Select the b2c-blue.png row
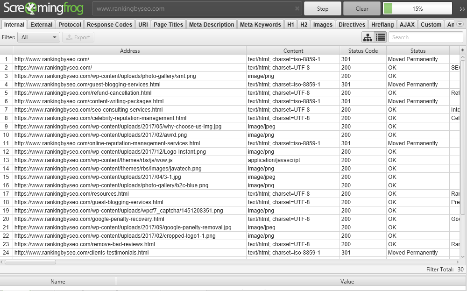The height and width of the screenshot is (291, 467). tap(229, 185)
